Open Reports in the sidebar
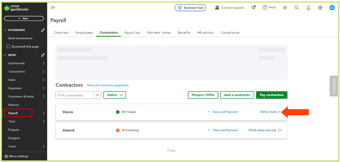Image resolution: width=340 pixels, height=162 pixels. click(x=14, y=105)
